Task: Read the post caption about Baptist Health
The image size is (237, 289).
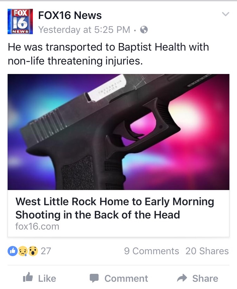Action: coord(108,54)
